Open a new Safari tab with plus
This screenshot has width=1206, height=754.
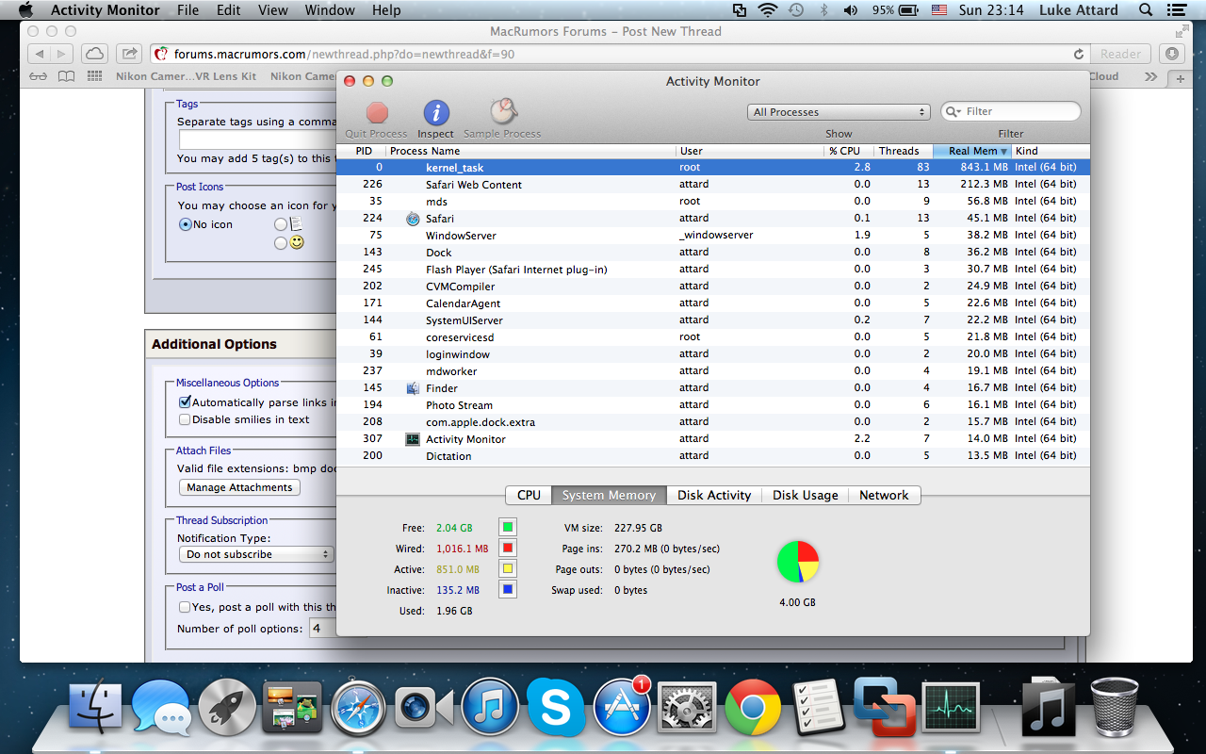tap(1181, 79)
